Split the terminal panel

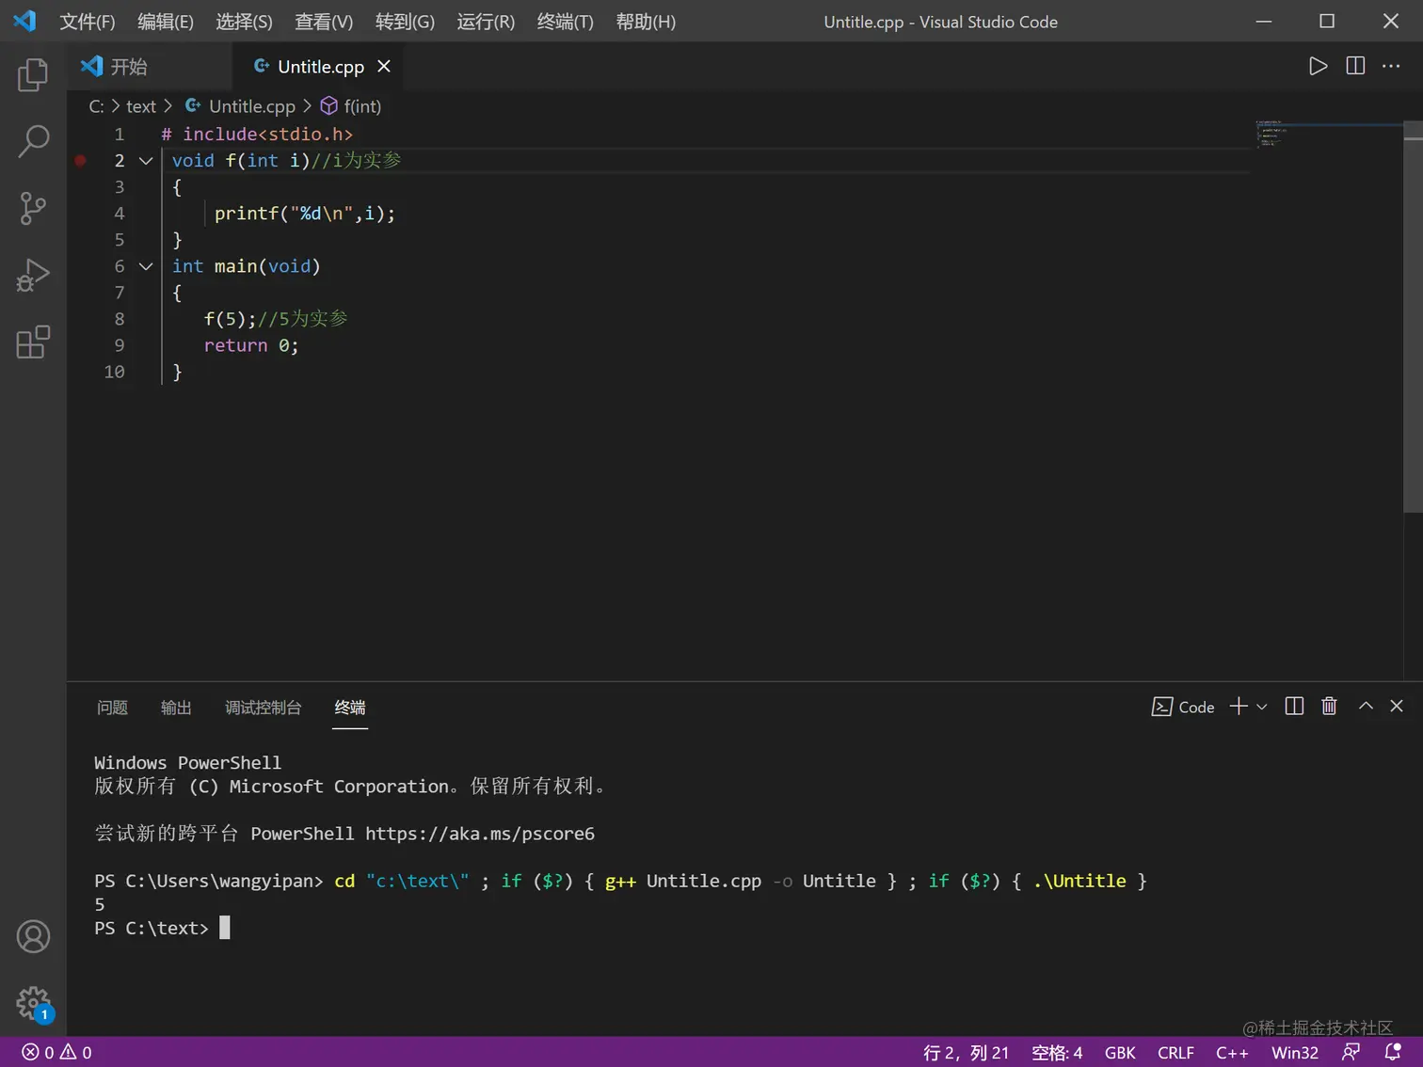click(1294, 707)
